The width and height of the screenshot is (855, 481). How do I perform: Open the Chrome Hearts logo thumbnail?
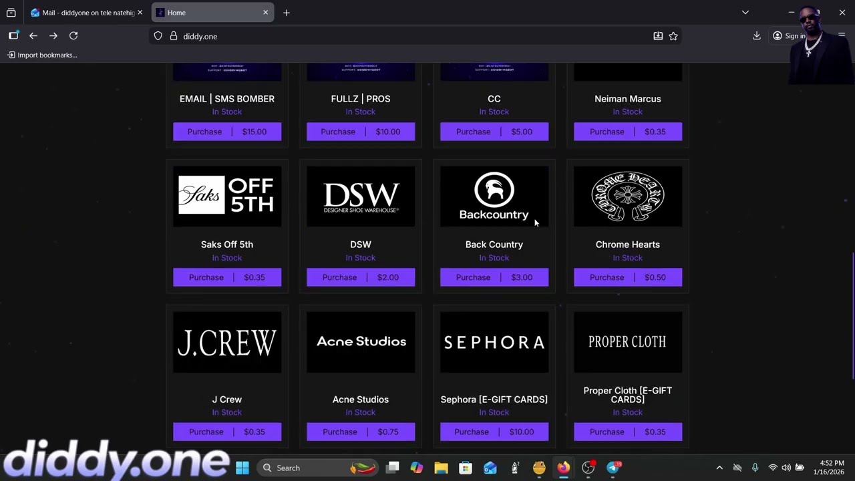pos(628,196)
